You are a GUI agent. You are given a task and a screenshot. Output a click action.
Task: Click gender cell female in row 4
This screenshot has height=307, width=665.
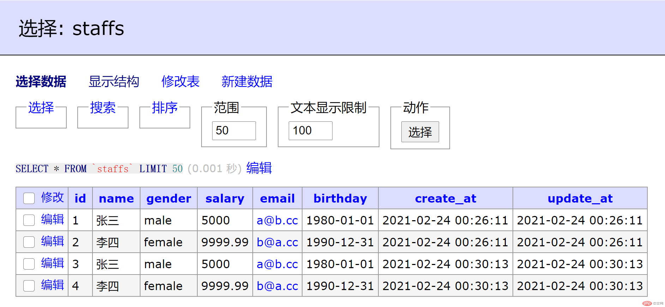(x=163, y=286)
